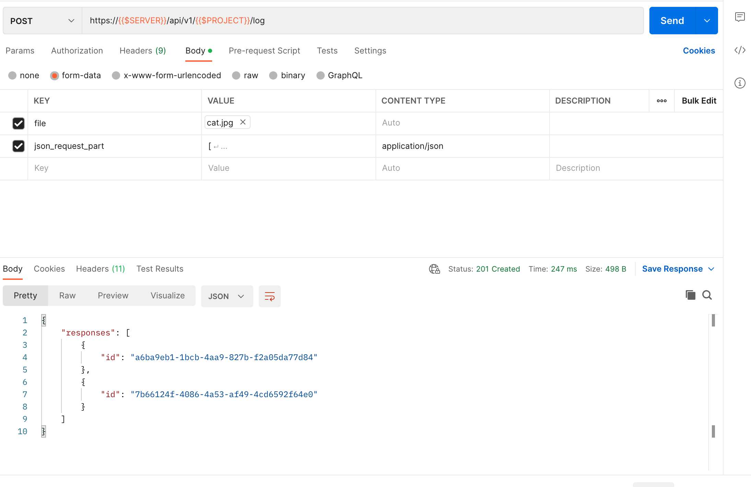Click the Send button

672,20
